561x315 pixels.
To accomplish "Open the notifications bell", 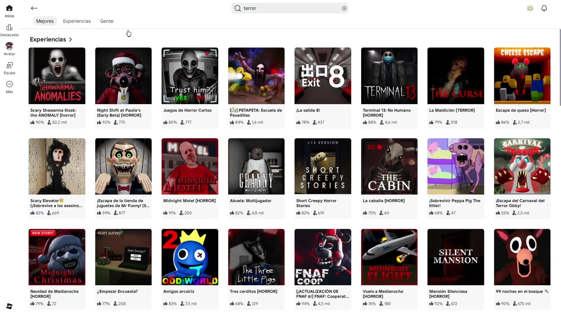I will 544,8.
